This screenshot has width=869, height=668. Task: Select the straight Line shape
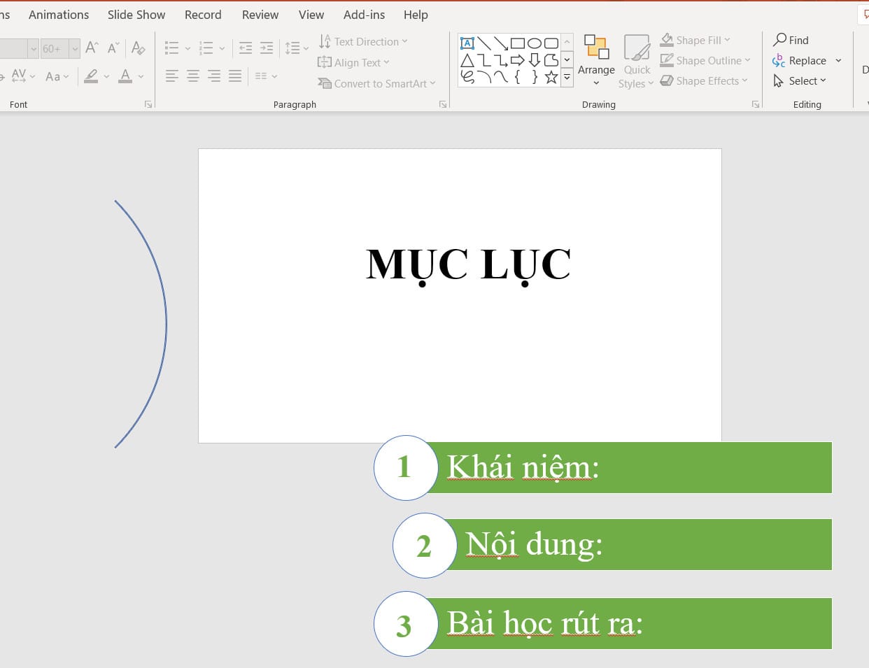pyautogui.click(x=484, y=43)
